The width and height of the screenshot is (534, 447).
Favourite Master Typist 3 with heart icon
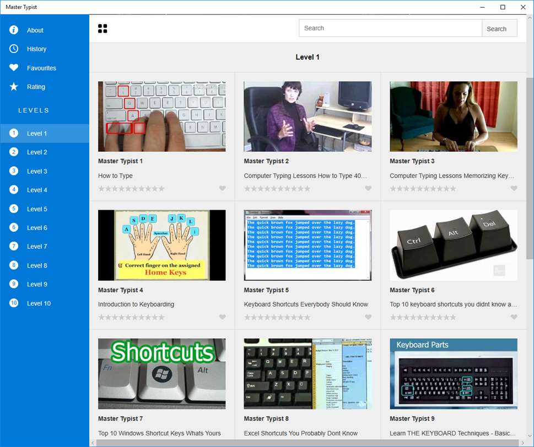pyautogui.click(x=514, y=188)
